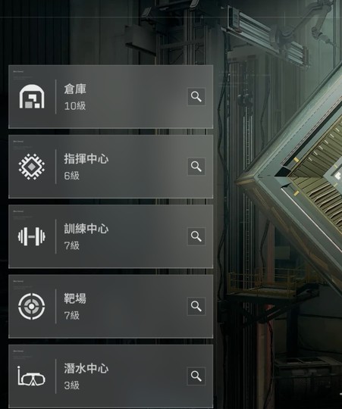The height and width of the screenshot is (409, 342).
Task: Select the 倉庫 facility title
Action: 75,89
